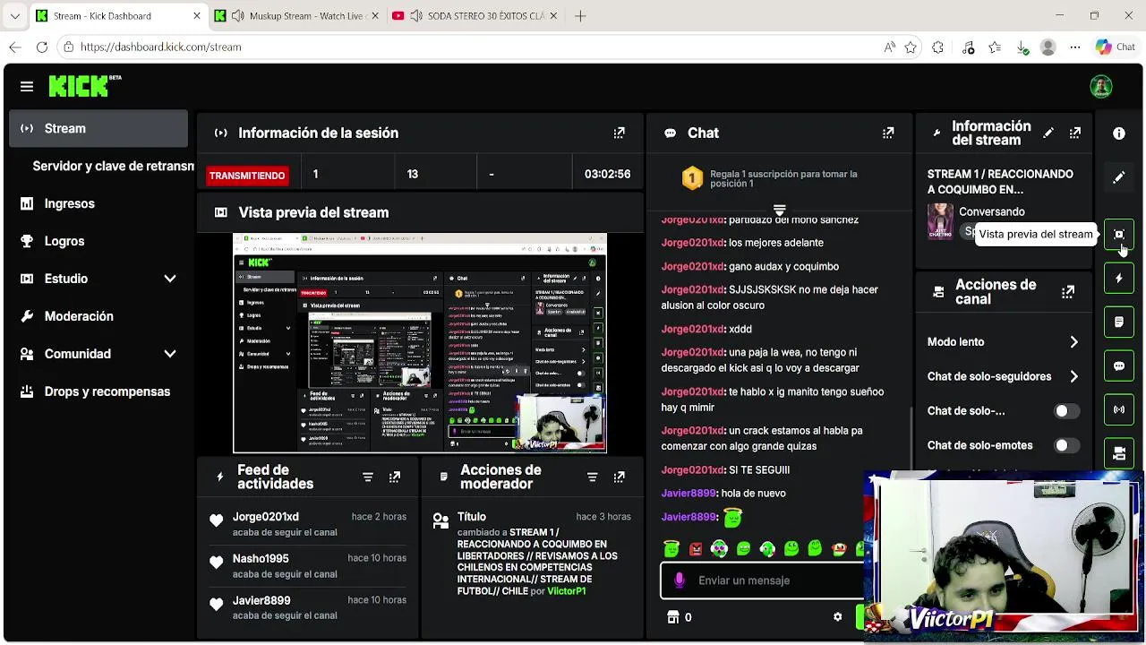The image size is (1146, 645).
Task: Click the pencil edit icon in right rail
Action: [1119, 177]
